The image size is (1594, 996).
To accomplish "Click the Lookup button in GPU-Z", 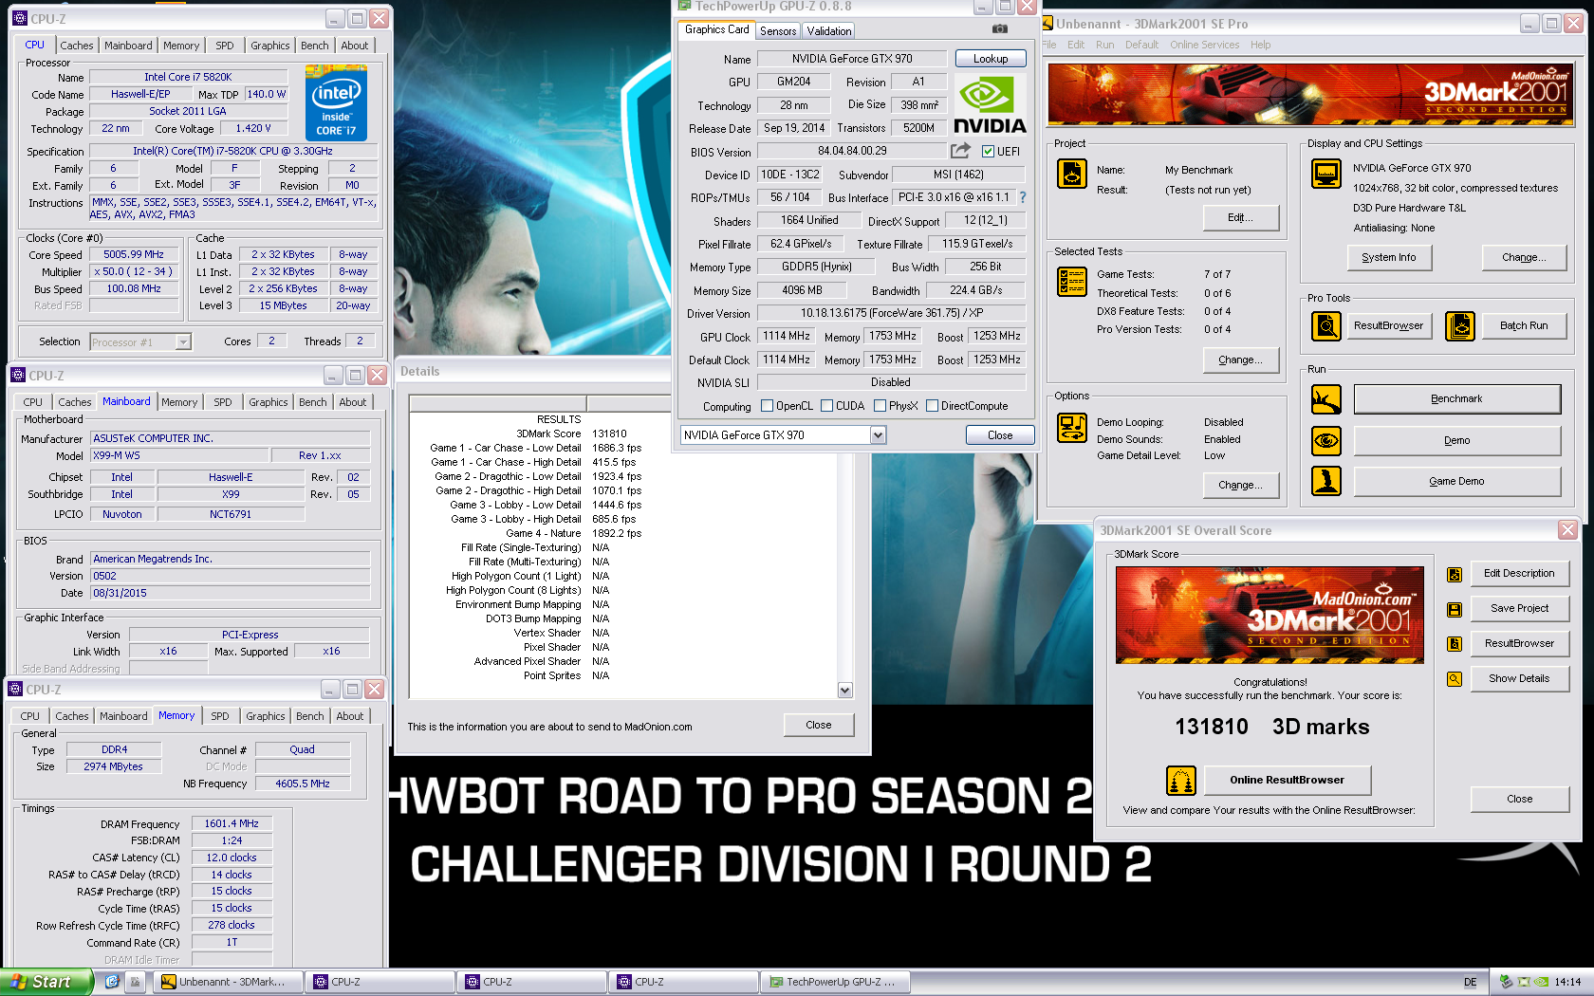I will tap(991, 59).
